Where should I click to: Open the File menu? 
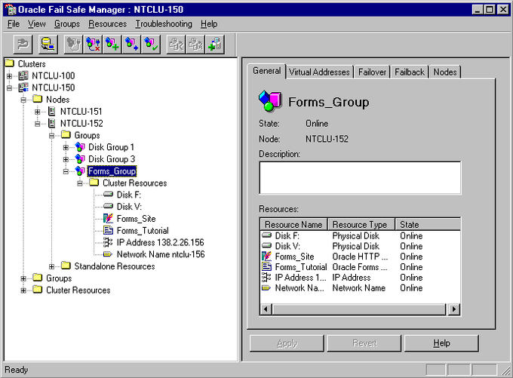tap(14, 24)
